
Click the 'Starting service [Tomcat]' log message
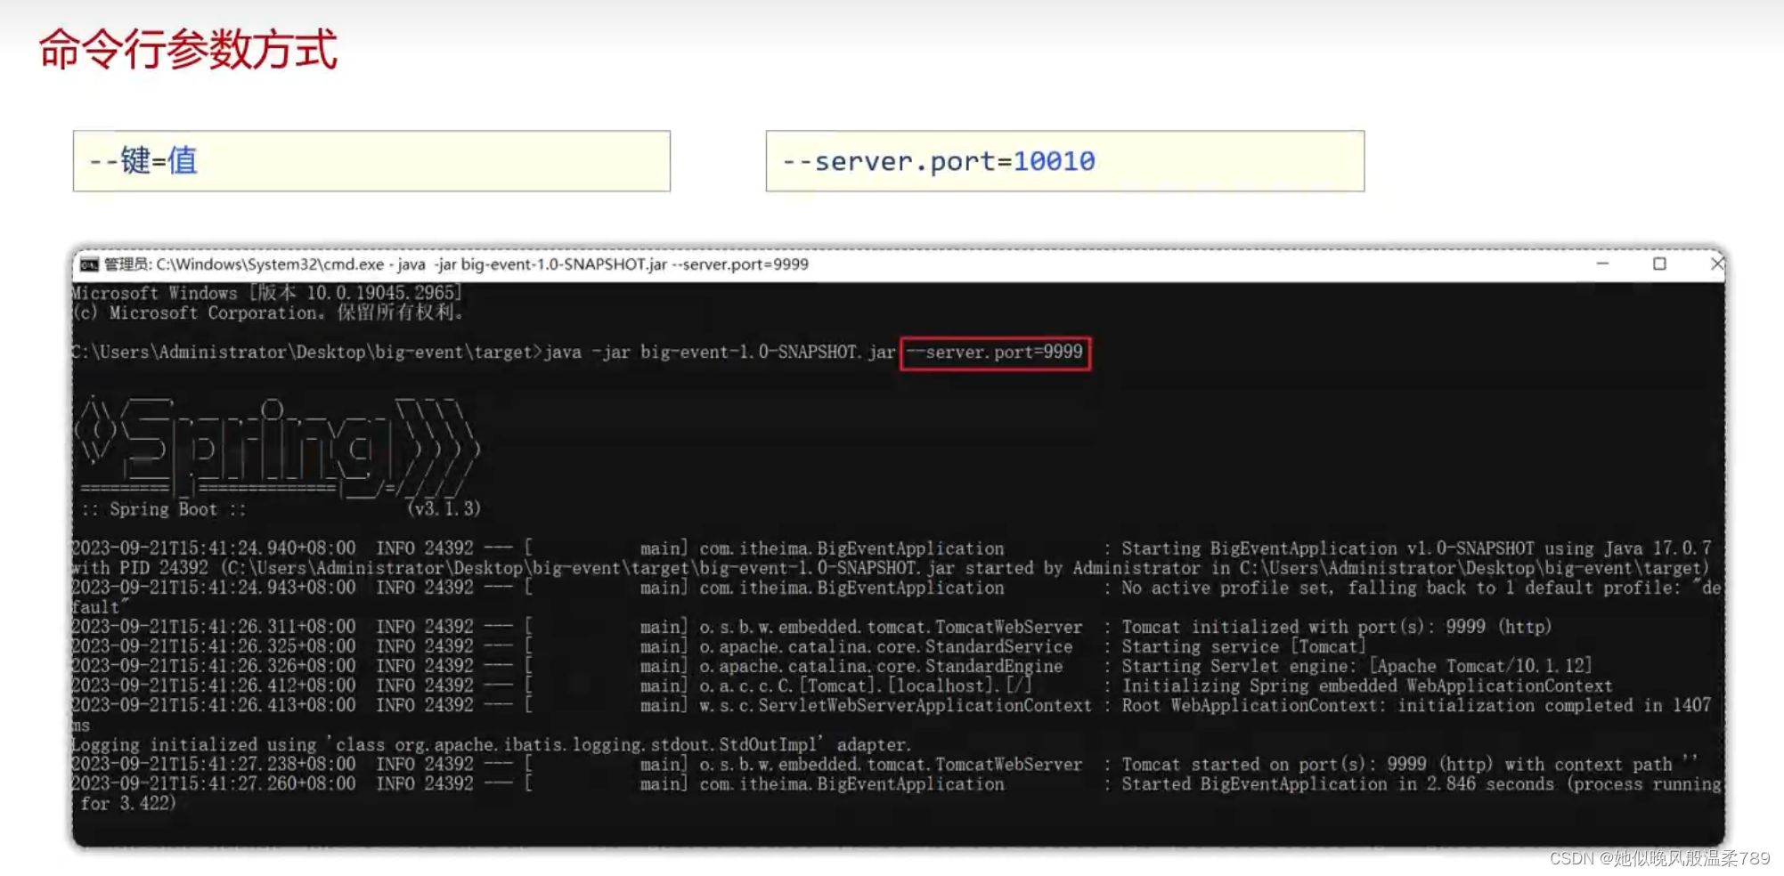(x=1243, y=646)
